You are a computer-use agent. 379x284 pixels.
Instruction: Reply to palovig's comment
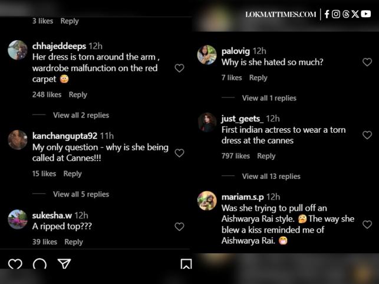click(x=258, y=77)
